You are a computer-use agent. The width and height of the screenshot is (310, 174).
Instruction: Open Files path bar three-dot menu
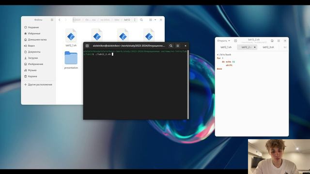point(135,20)
